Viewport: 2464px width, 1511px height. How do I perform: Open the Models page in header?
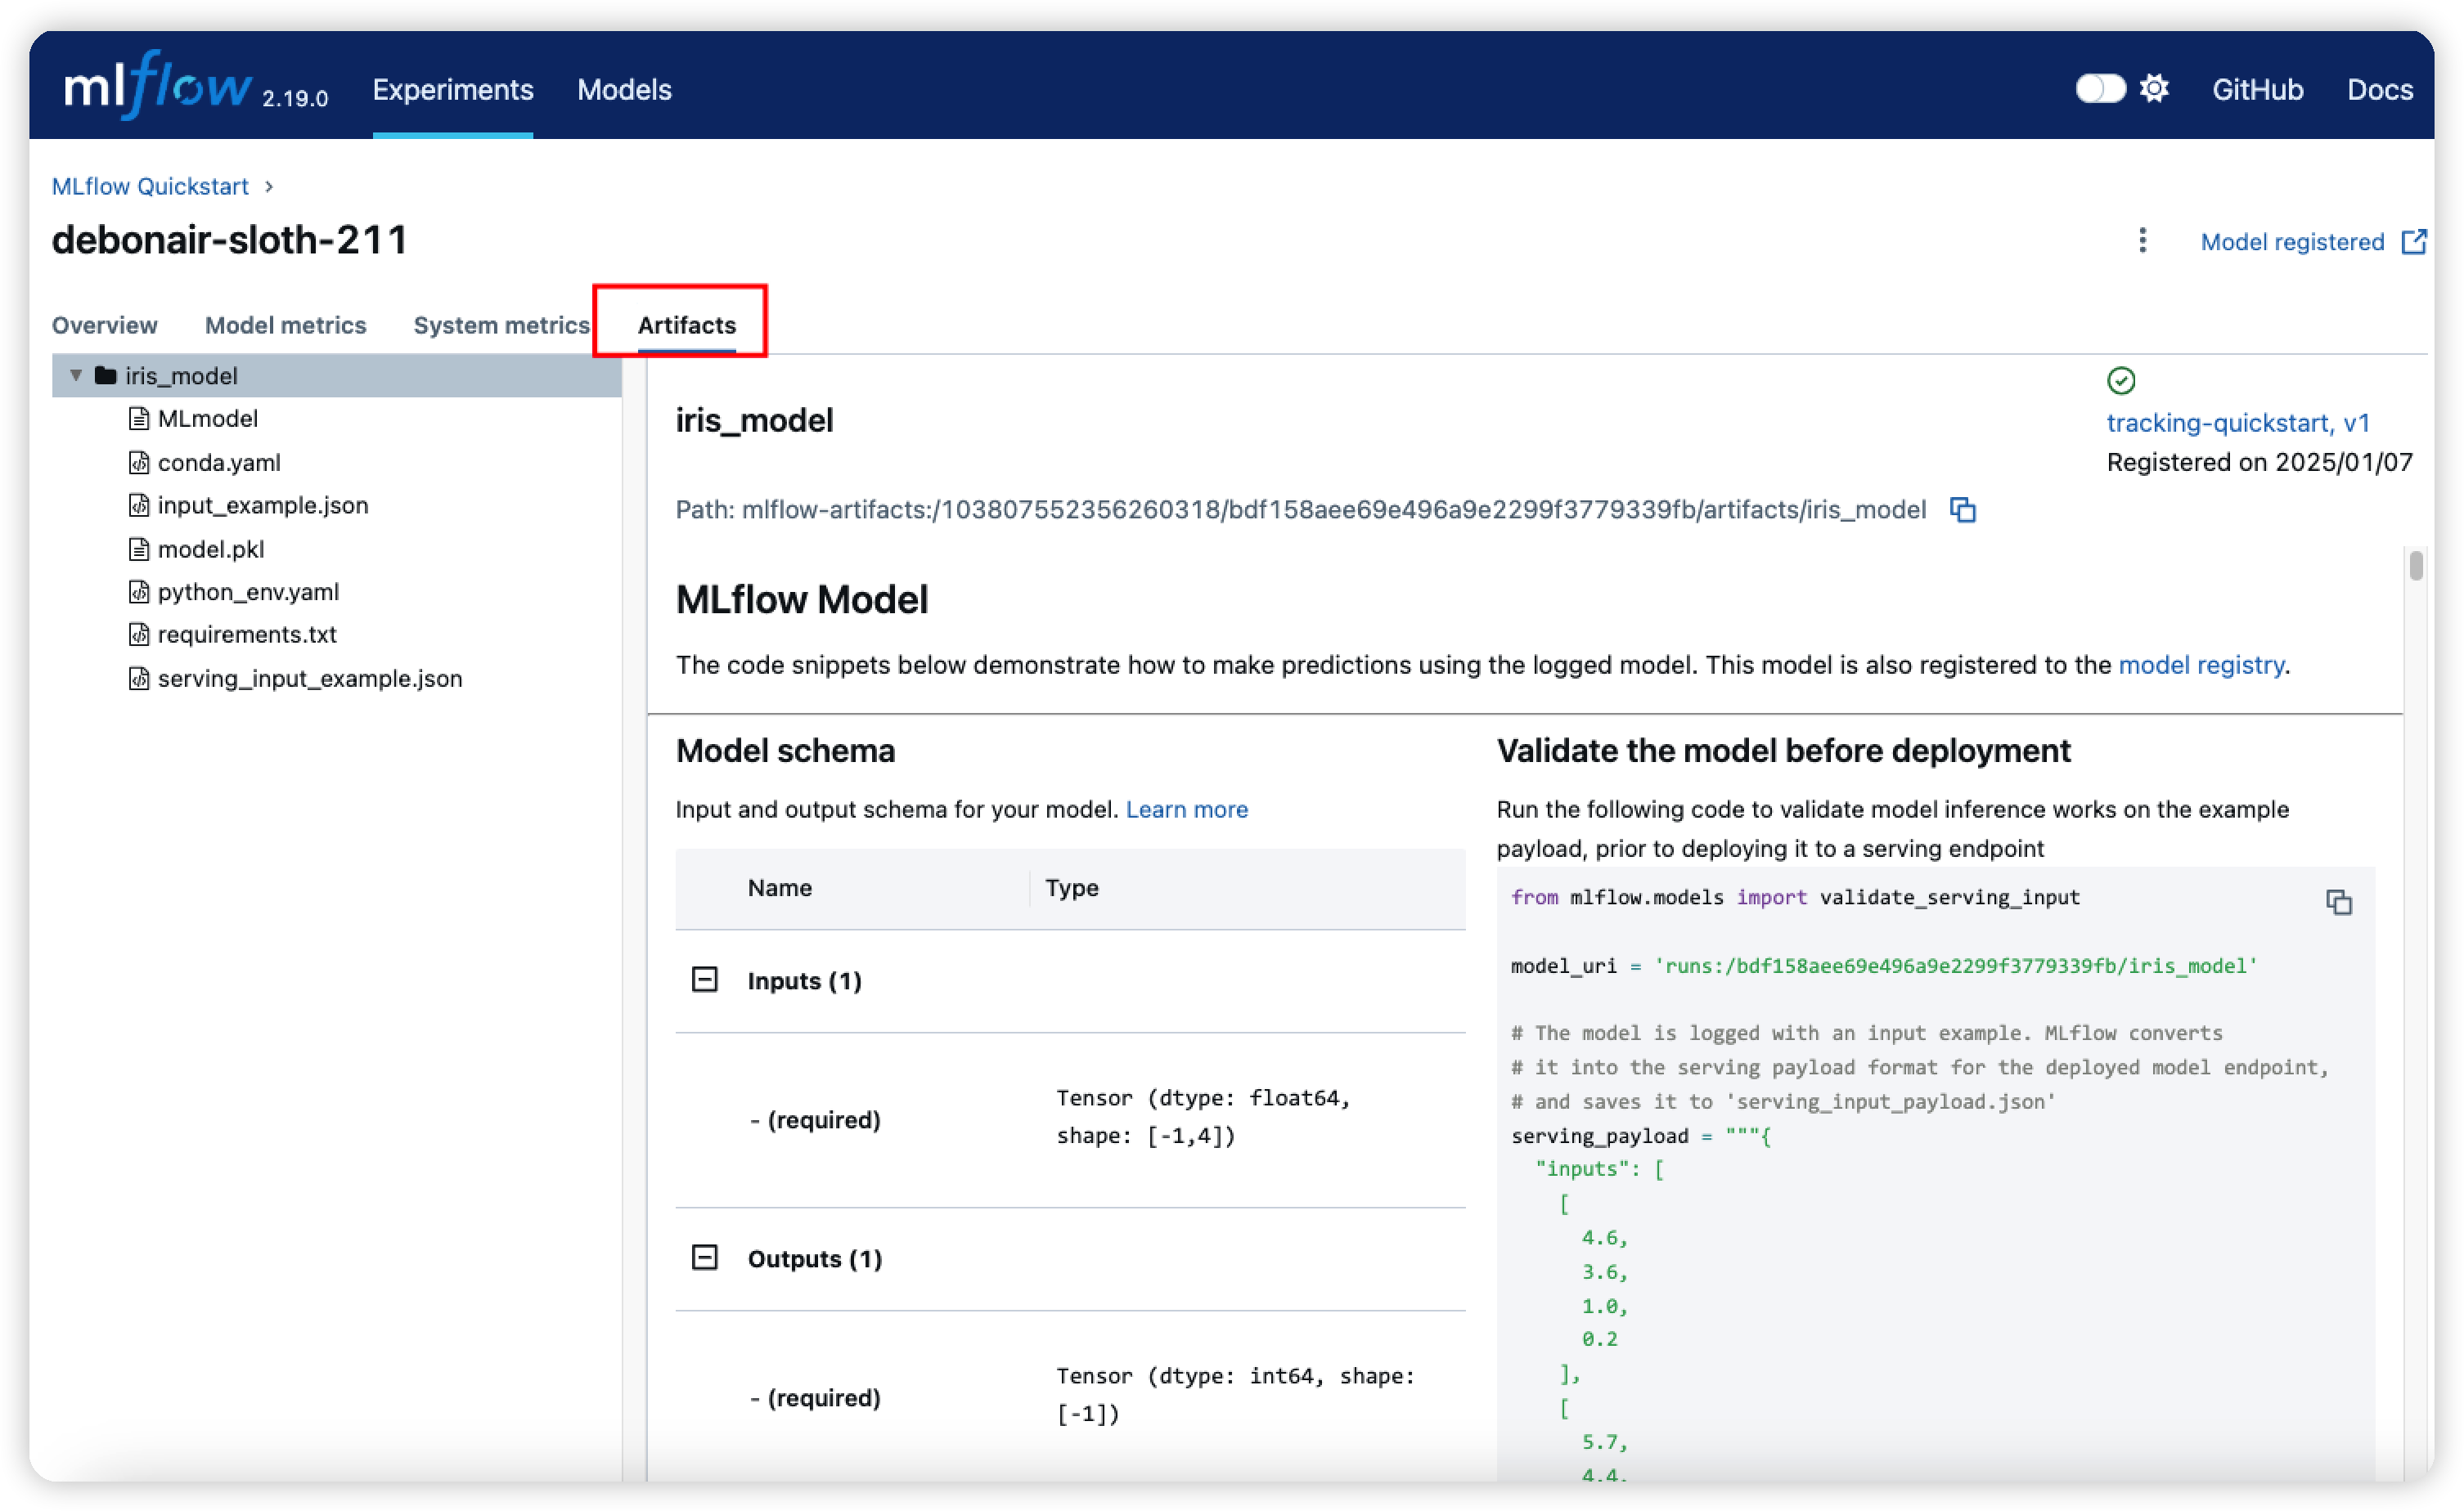(x=624, y=90)
